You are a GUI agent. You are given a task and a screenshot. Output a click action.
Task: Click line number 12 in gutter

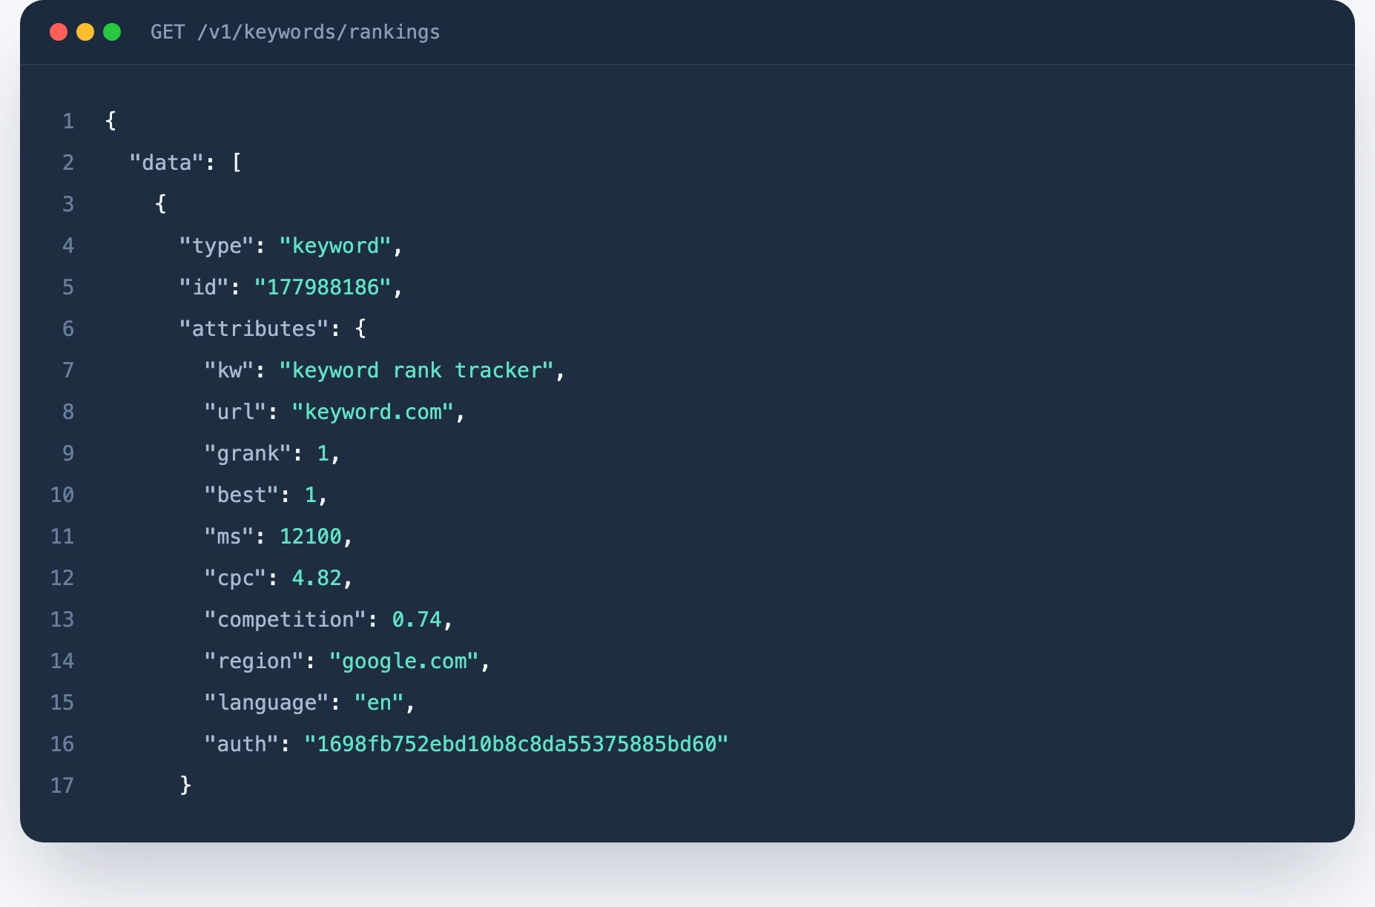62,578
